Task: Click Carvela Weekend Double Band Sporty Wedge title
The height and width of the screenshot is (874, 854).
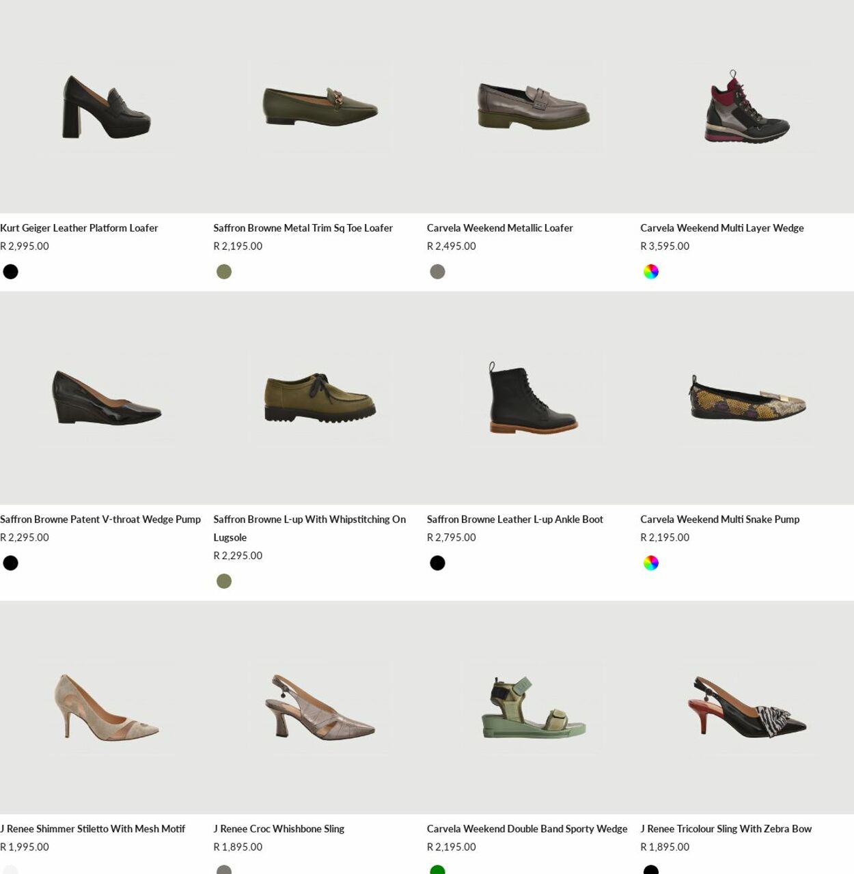Action: click(x=527, y=829)
